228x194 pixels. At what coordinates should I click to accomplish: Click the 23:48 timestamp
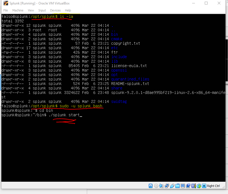103,93
